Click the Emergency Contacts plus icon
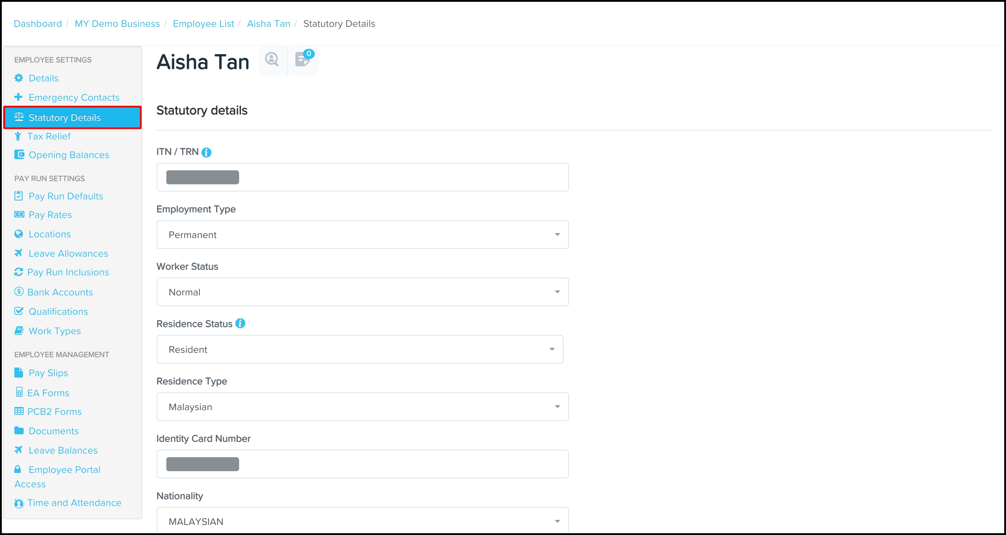 click(x=18, y=97)
